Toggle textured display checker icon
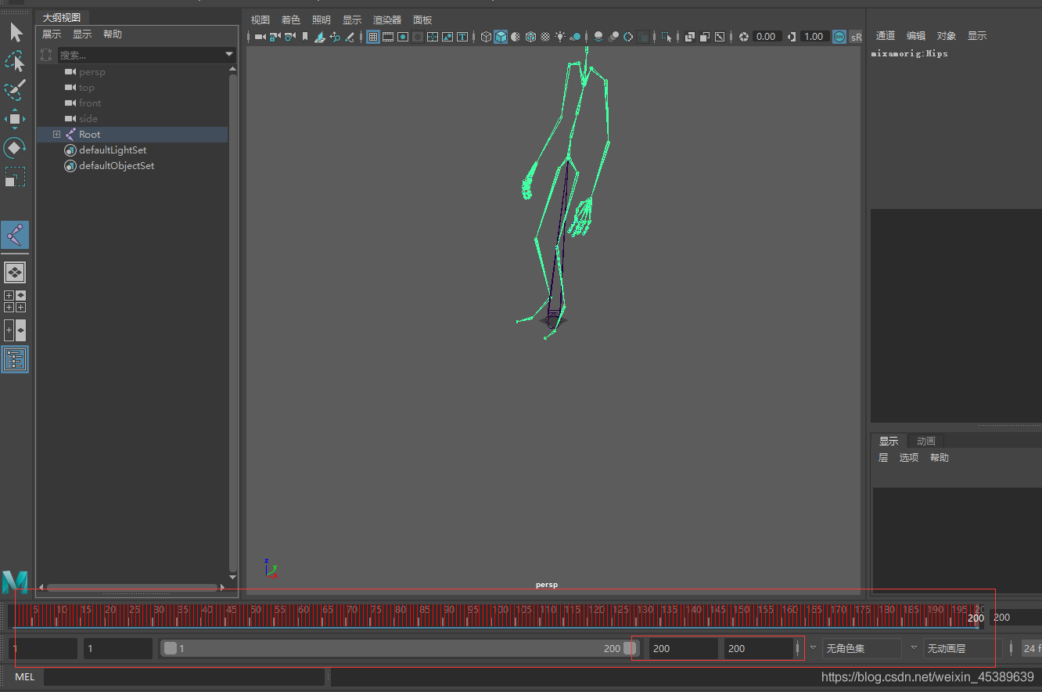This screenshot has width=1042, height=692. 545,37
